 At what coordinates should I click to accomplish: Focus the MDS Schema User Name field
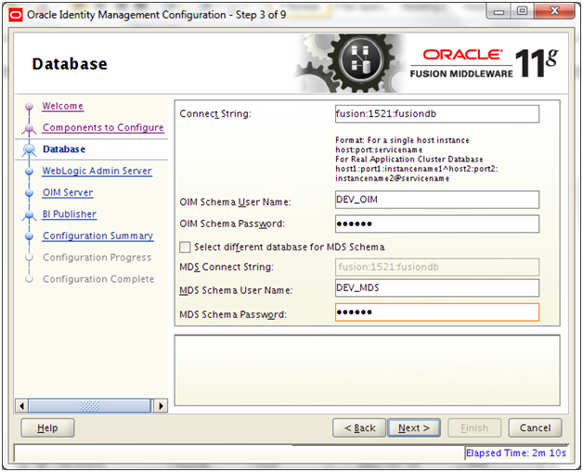click(x=437, y=288)
